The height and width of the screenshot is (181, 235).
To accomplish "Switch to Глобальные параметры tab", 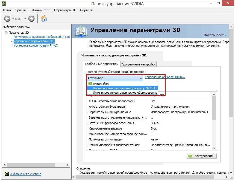I will [x=102, y=64].
